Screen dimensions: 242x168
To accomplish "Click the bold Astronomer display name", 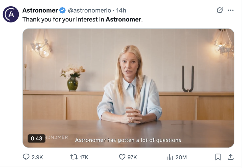I will [40, 10].
